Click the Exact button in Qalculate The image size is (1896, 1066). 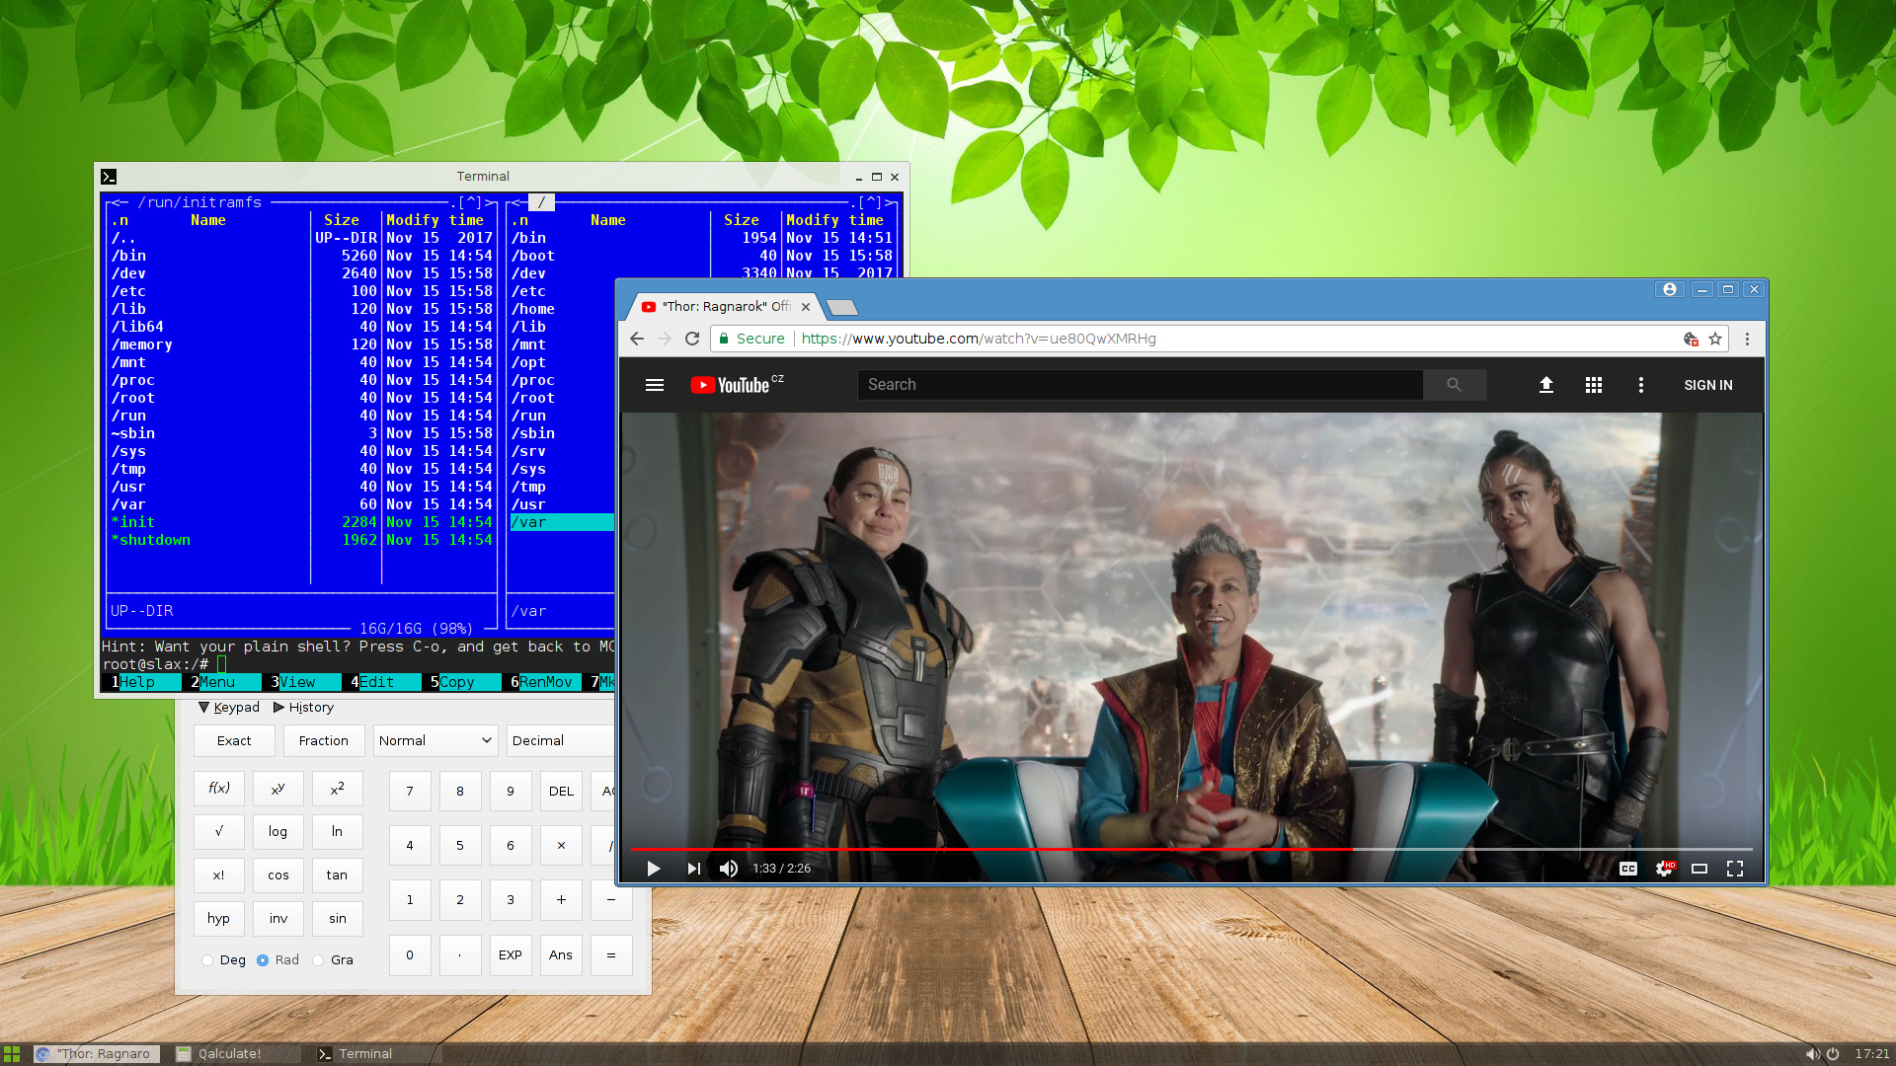(x=233, y=739)
